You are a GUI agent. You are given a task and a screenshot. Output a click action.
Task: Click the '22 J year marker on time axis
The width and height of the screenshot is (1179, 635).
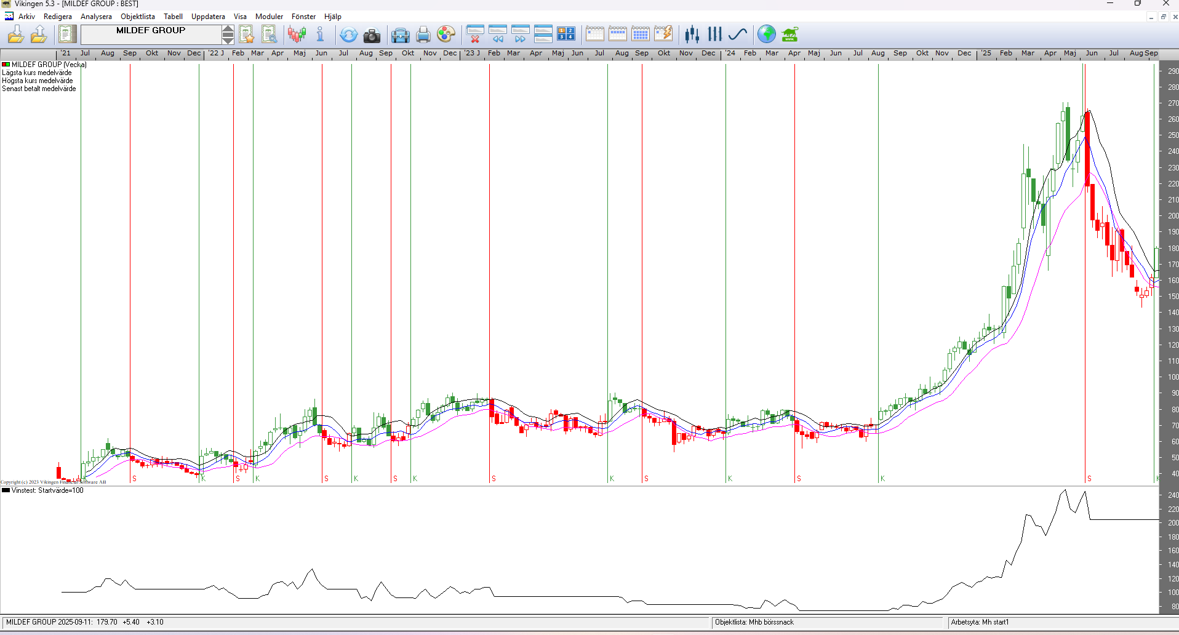216,53
